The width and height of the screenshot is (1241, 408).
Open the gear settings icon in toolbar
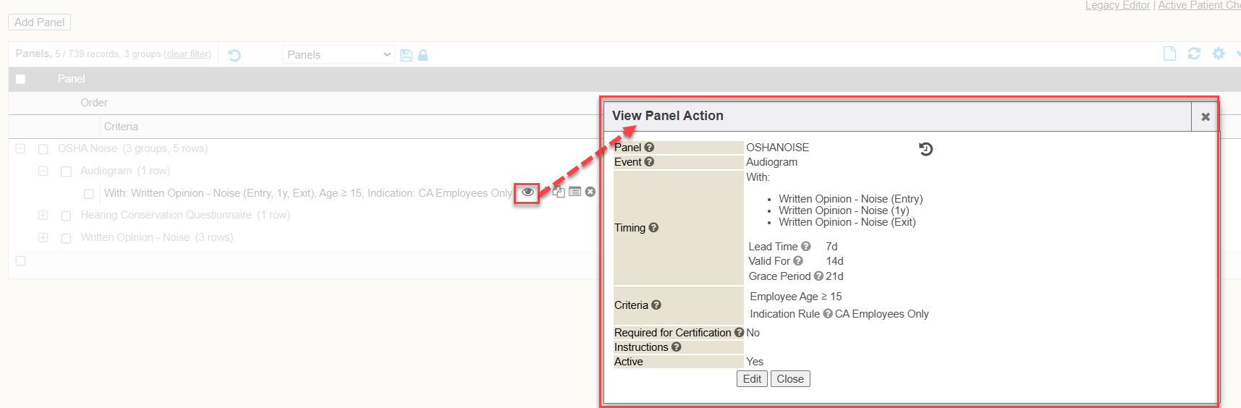tap(1219, 54)
